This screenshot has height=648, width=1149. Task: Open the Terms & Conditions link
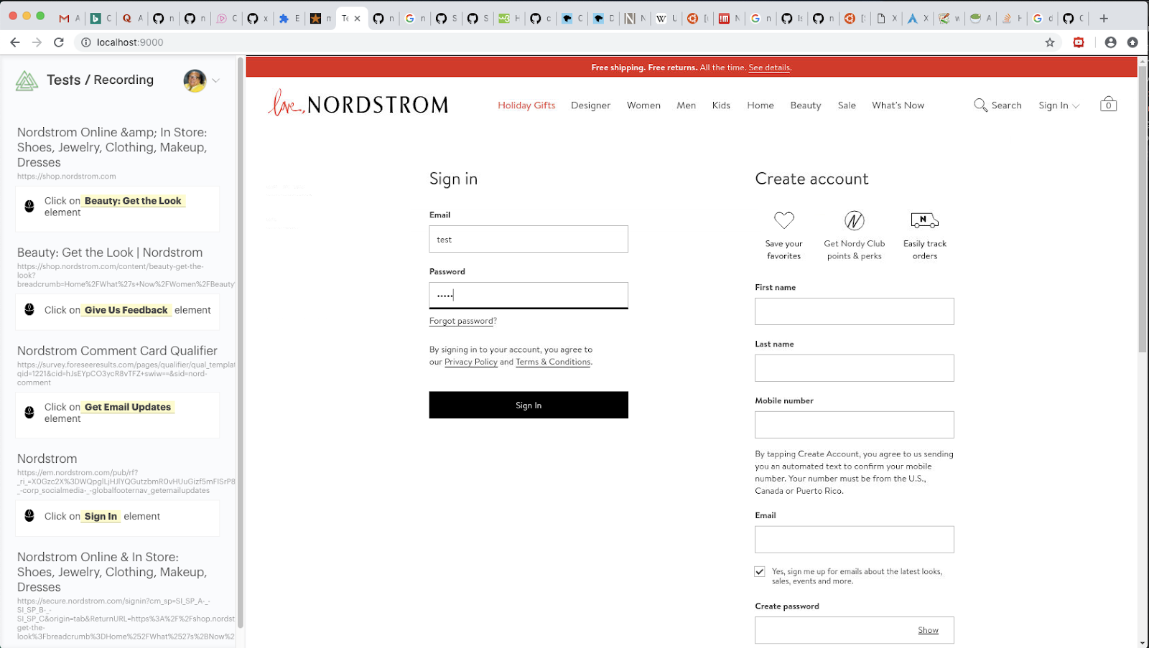click(x=553, y=362)
